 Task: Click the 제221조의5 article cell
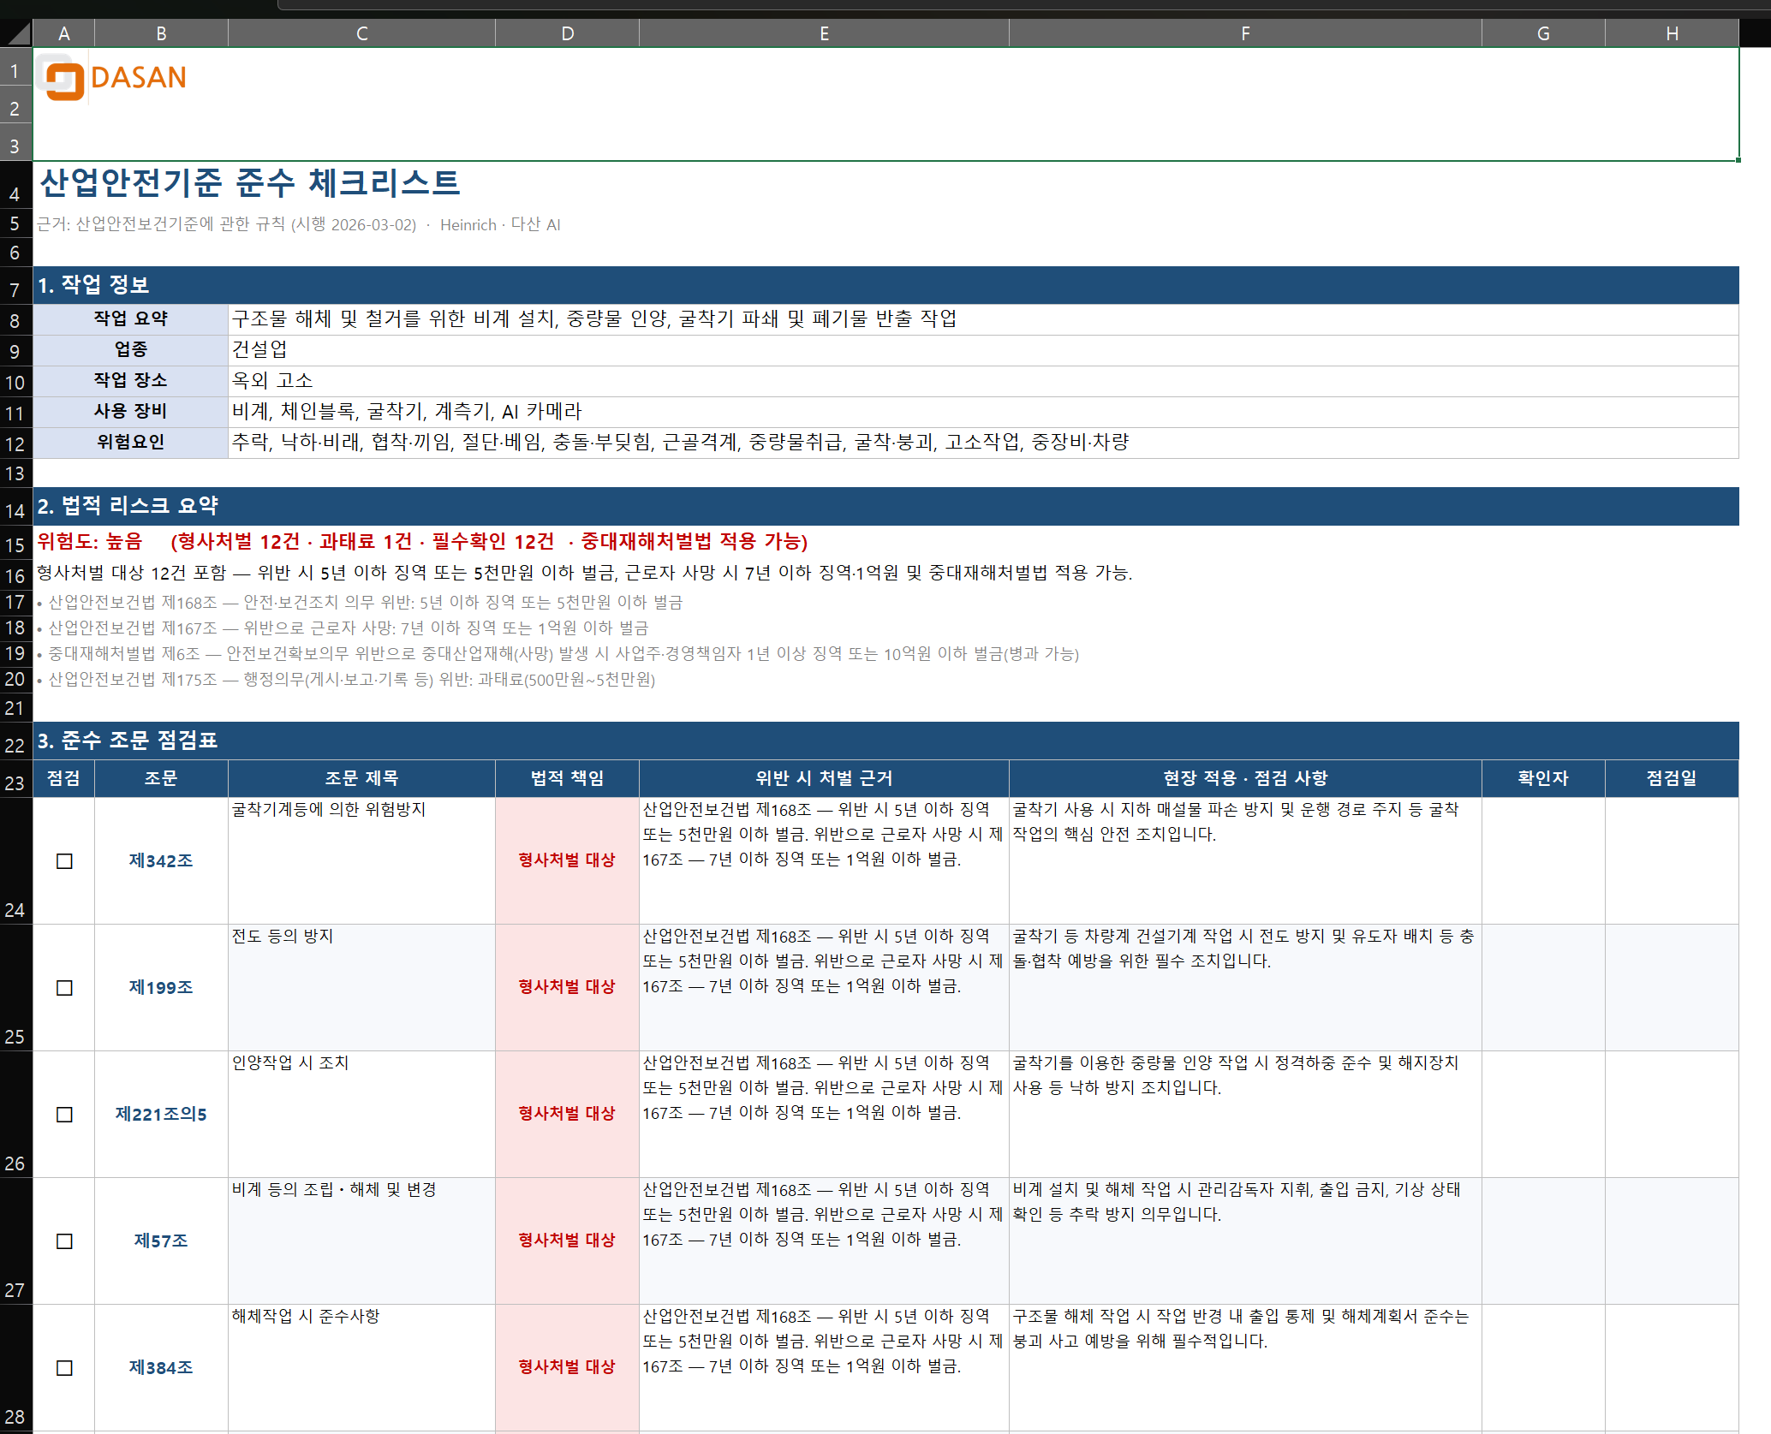[x=162, y=1115]
